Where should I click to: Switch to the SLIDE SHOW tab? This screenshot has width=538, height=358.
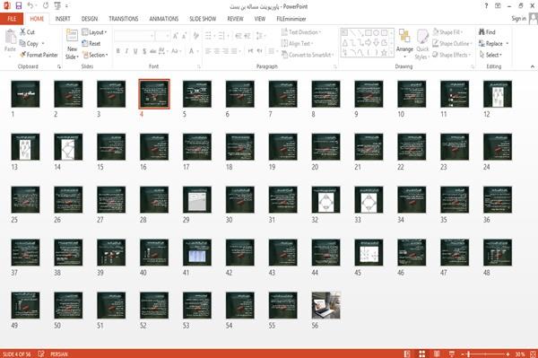pyautogui.click(x=203, y=19)
